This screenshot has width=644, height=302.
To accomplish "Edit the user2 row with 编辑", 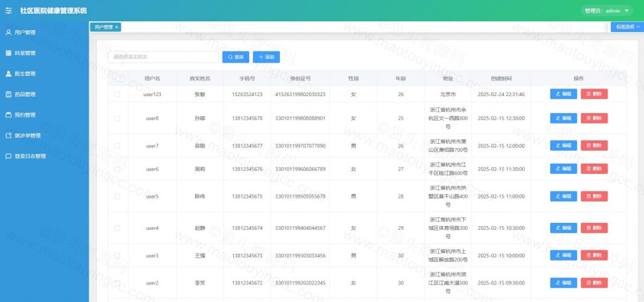I will pyautogui.click(x=563, y=283).
